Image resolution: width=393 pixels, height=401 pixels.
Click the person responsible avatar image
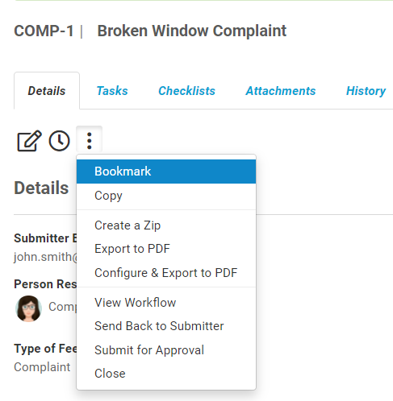(28, 308)
